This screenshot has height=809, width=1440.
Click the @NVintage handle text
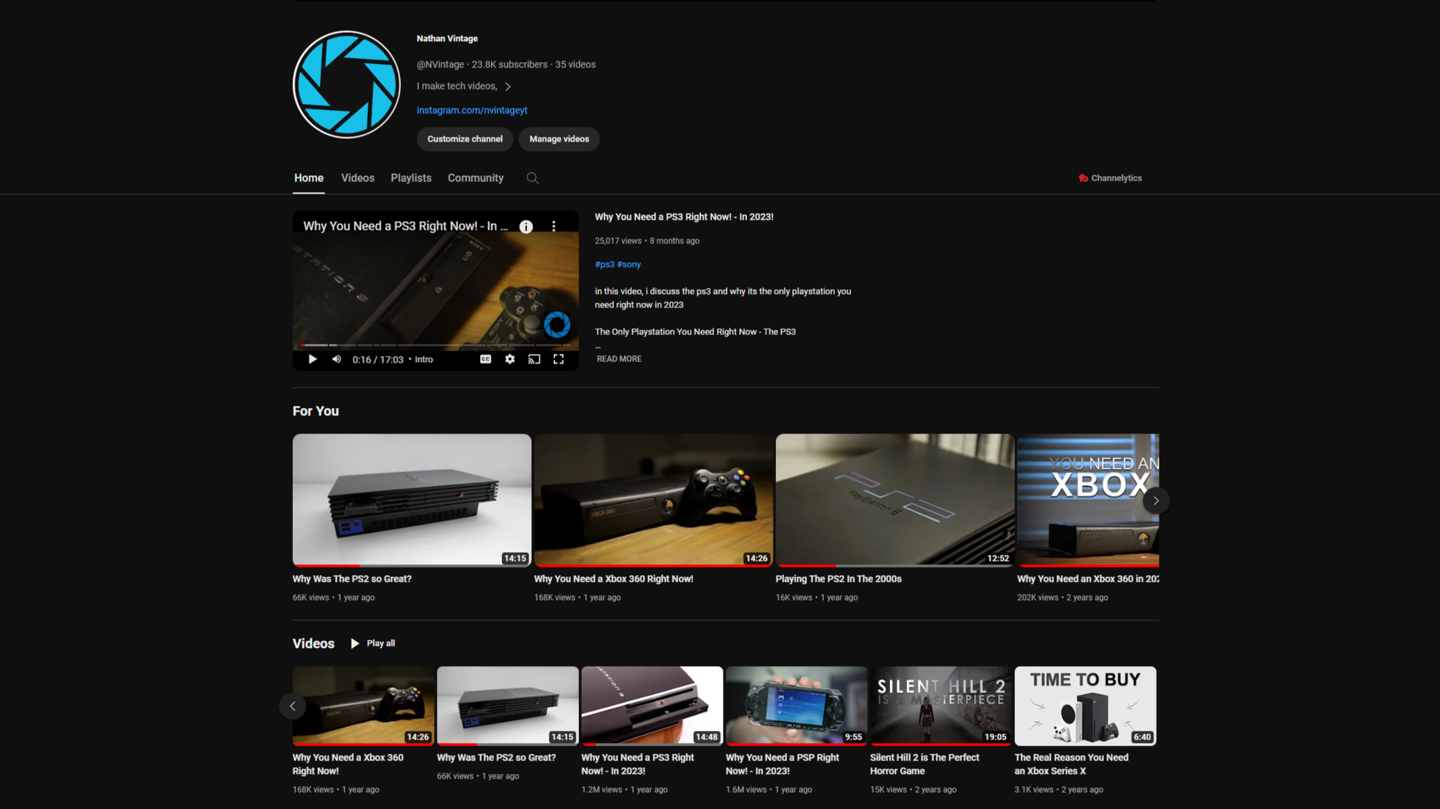tap(440, 64)
